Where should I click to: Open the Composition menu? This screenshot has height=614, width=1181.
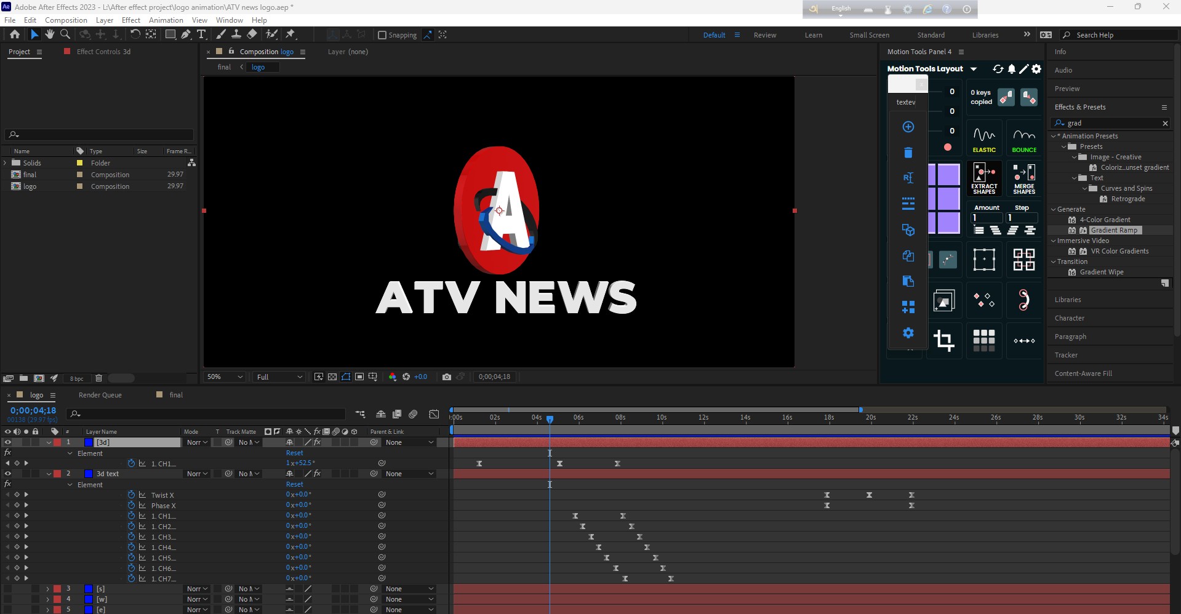click(x=66, y=20)
